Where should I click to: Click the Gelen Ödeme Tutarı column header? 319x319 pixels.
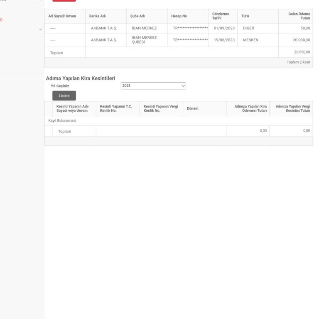(x=299, y=16)
